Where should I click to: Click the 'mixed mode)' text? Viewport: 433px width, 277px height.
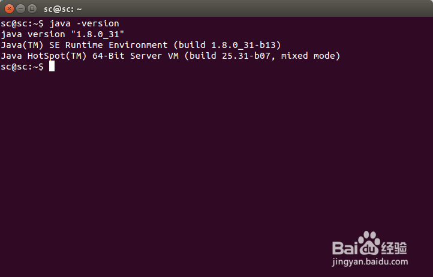(x=311, y=56)
